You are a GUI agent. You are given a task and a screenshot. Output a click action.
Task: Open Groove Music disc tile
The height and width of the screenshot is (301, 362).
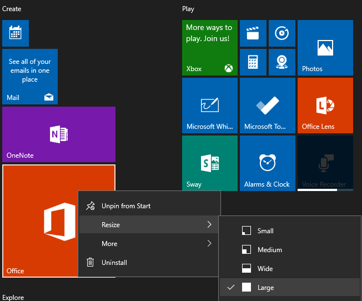(x=282, y=33)
